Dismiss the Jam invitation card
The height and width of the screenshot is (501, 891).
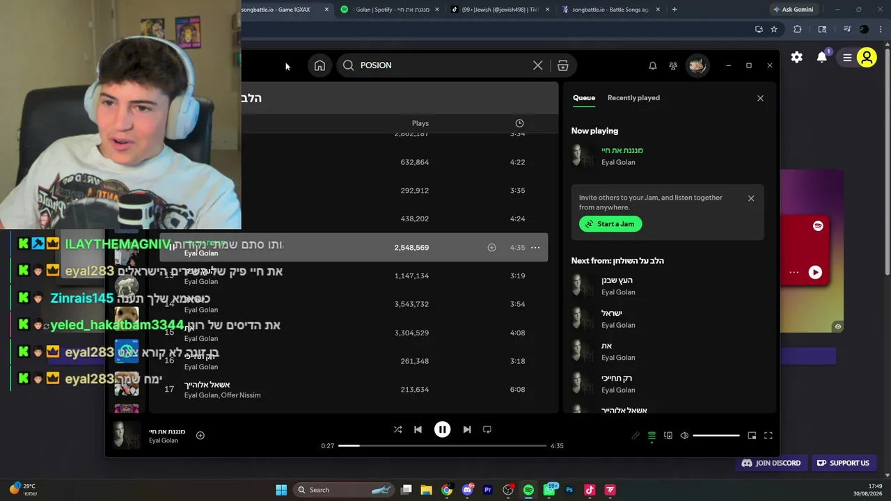point(751,198)
